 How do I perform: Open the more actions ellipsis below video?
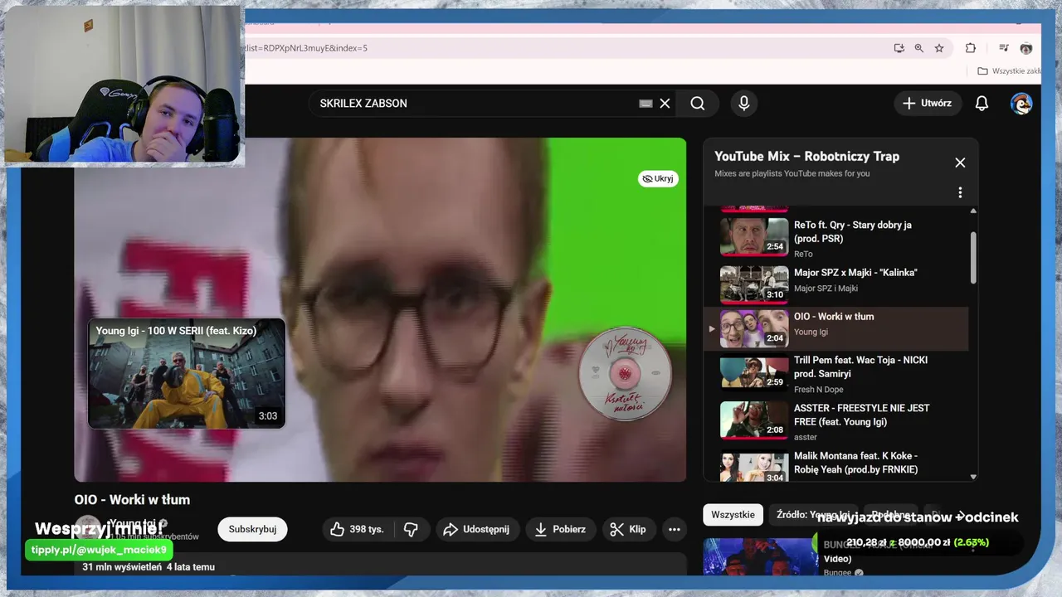[675, 529]
